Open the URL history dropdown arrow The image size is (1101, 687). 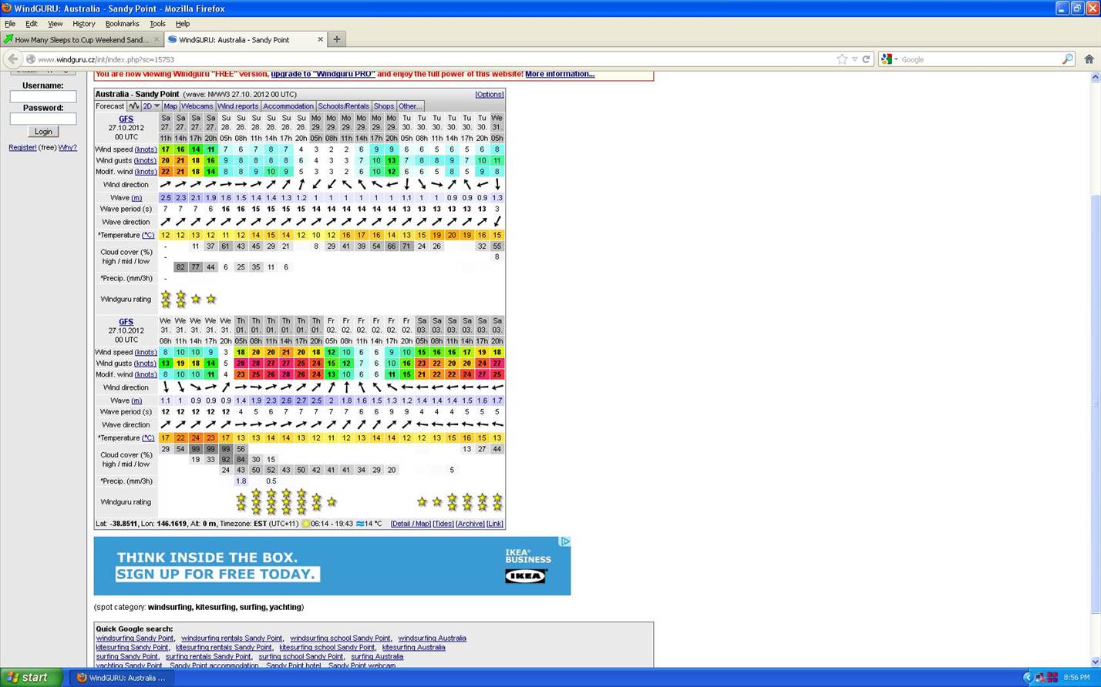854,59
